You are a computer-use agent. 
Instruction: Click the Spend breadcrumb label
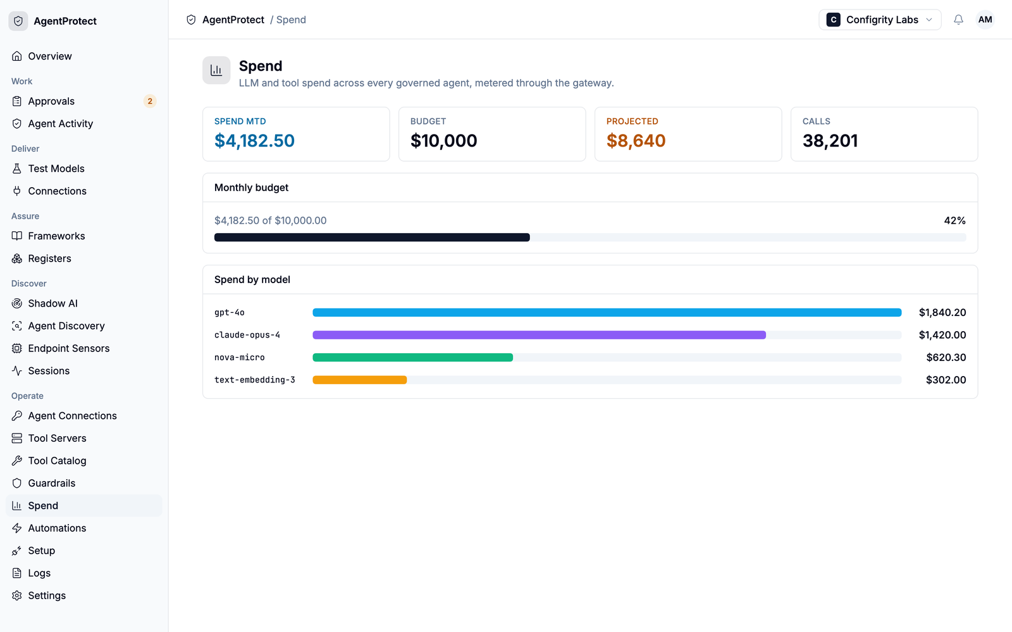[291, 20]
